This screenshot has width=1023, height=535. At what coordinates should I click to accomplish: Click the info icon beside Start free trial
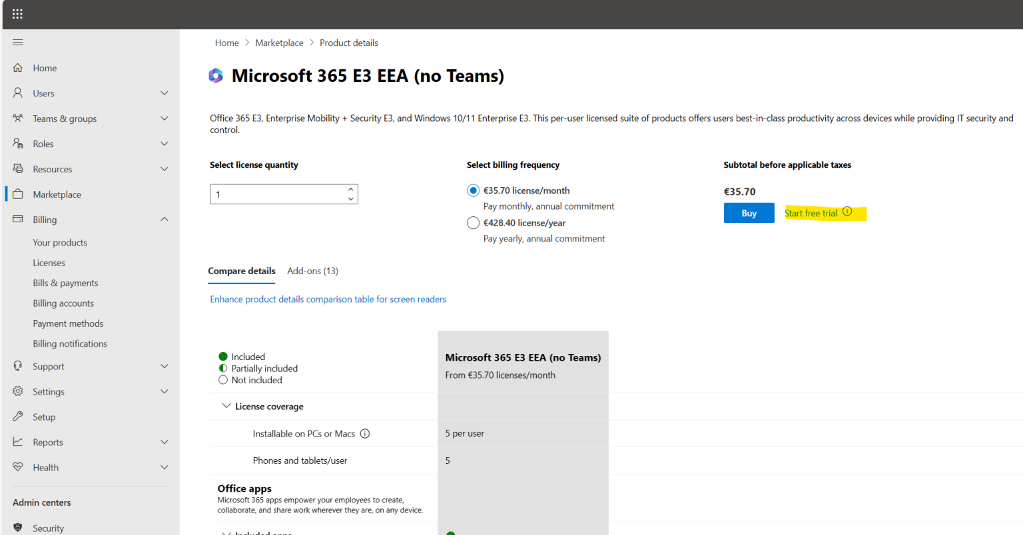coord(847,210)
